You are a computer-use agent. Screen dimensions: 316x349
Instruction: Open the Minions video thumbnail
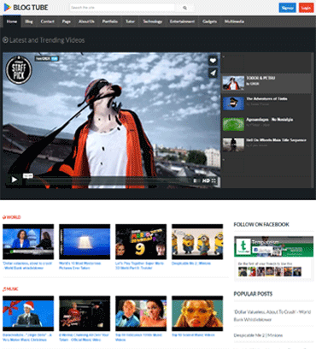click(x=197, y=242)
